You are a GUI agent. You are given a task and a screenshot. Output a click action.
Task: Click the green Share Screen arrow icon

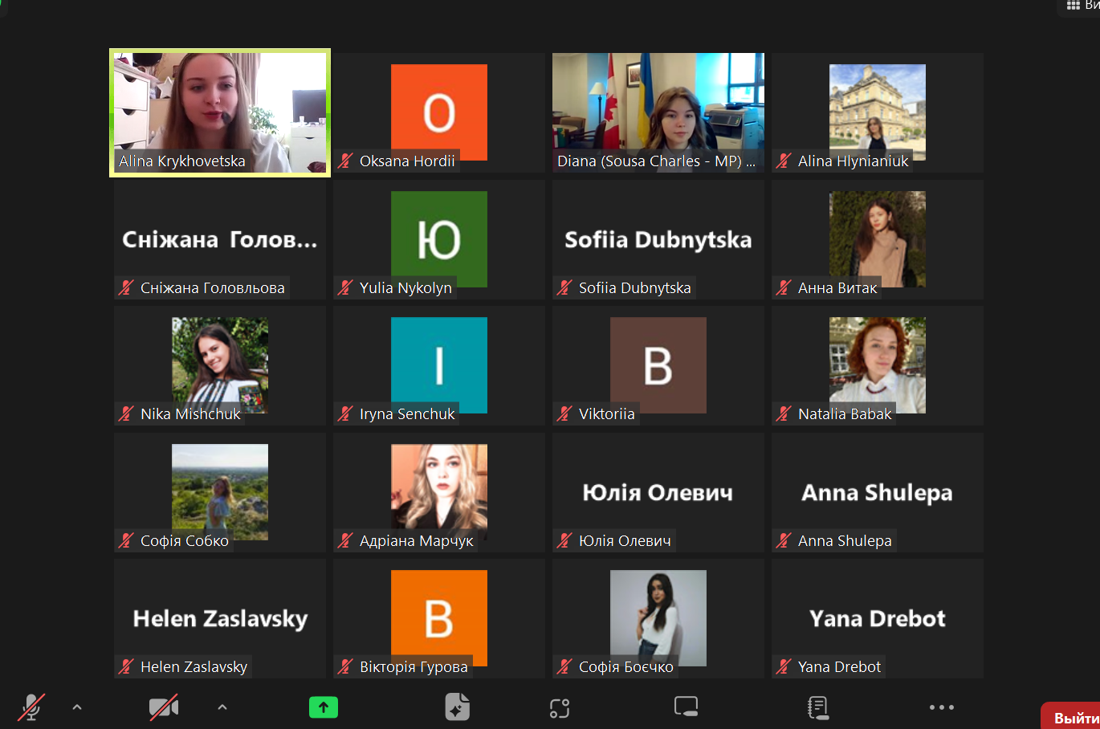pyautogui.click(x=323, y=707)
